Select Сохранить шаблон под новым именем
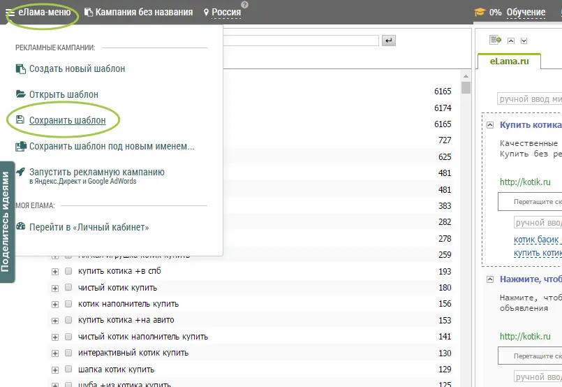Viewport: 562px width, 387px height. coord(112,146)
